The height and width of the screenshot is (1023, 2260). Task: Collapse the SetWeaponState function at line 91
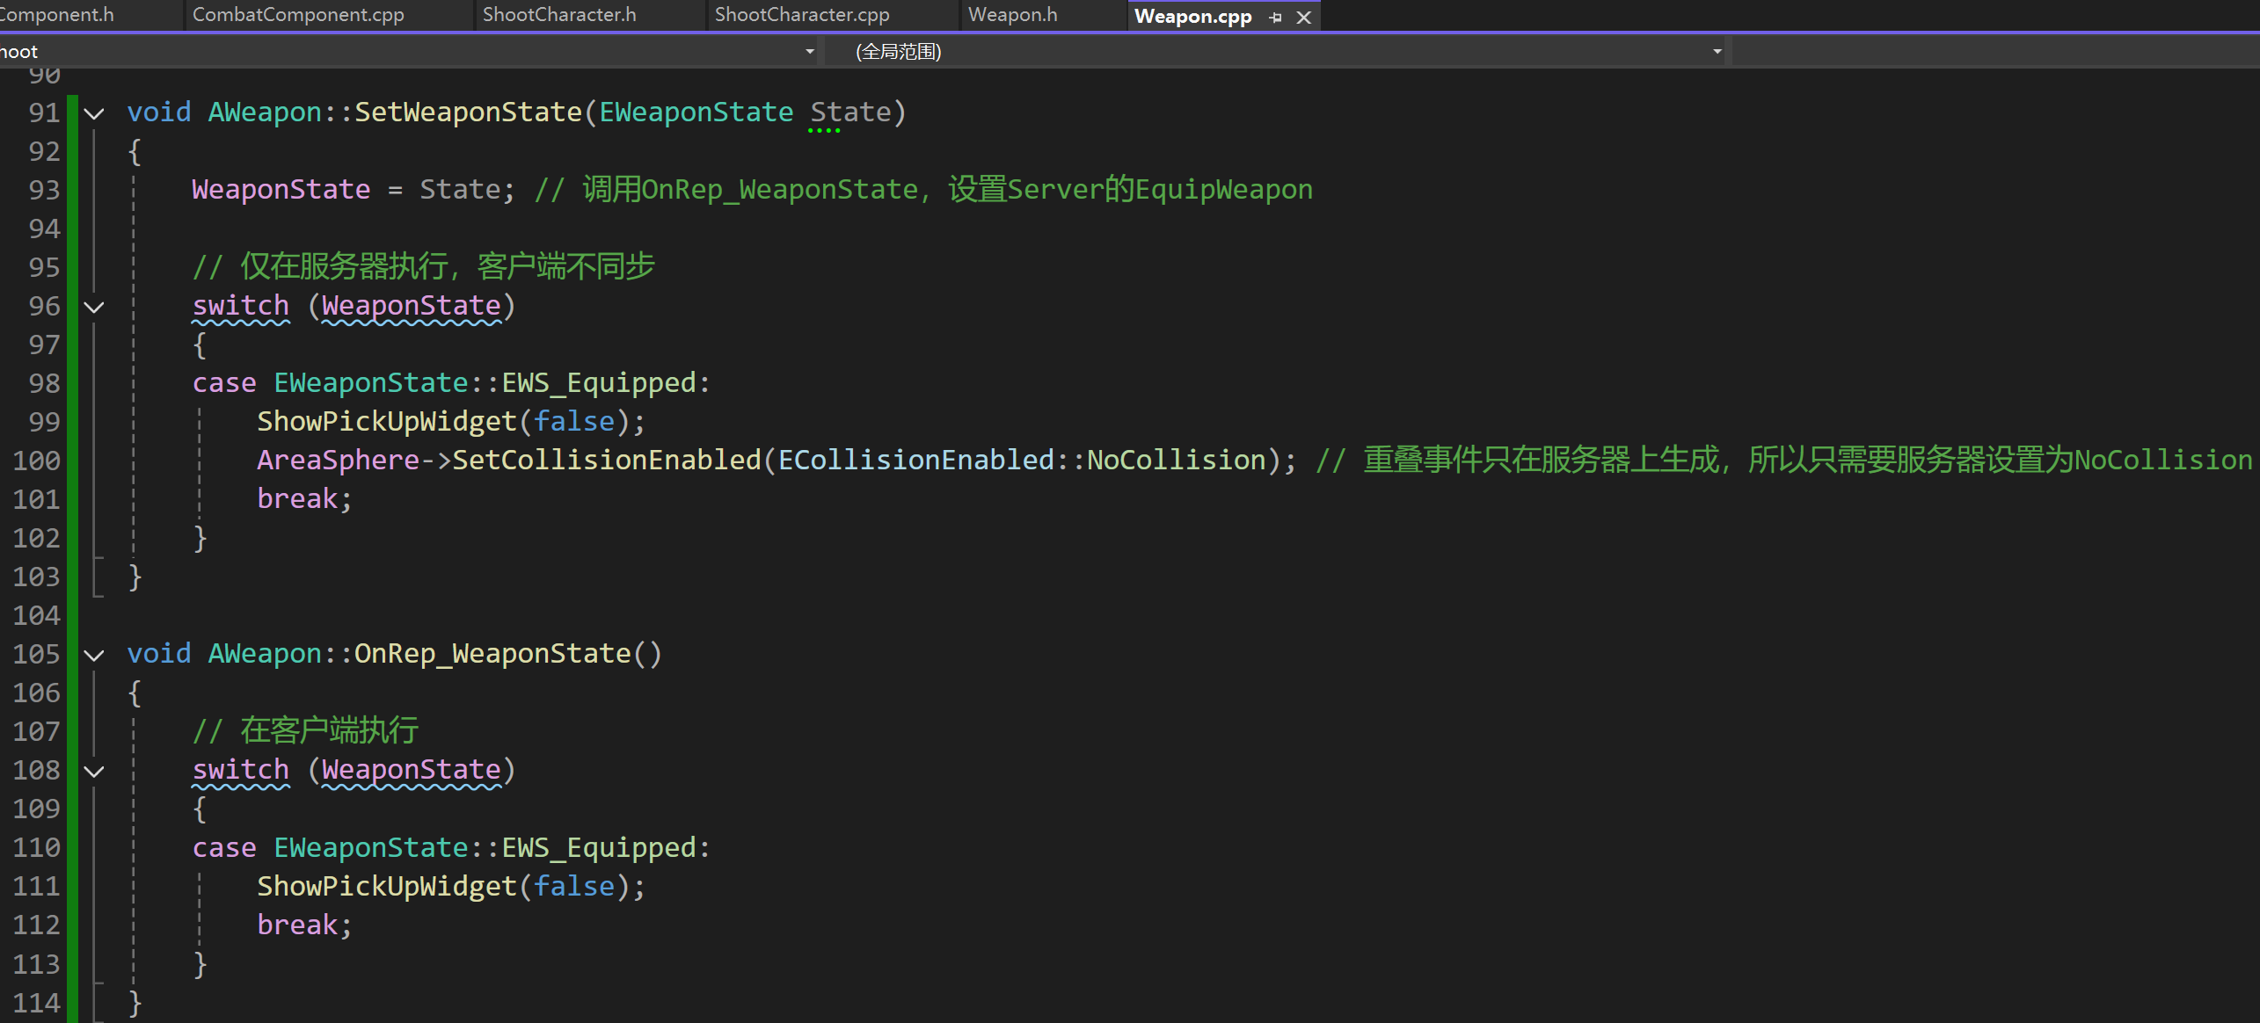point(94,113)
